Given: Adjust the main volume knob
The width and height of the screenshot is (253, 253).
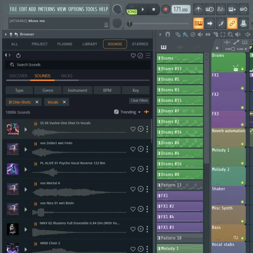Looking at the screenshot, I should pyautogui.click(x=117, y=9).
